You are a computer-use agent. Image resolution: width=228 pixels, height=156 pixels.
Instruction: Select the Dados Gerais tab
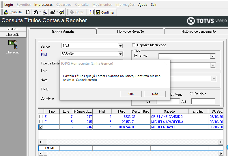pyautogui.click(x=63, y=32)
